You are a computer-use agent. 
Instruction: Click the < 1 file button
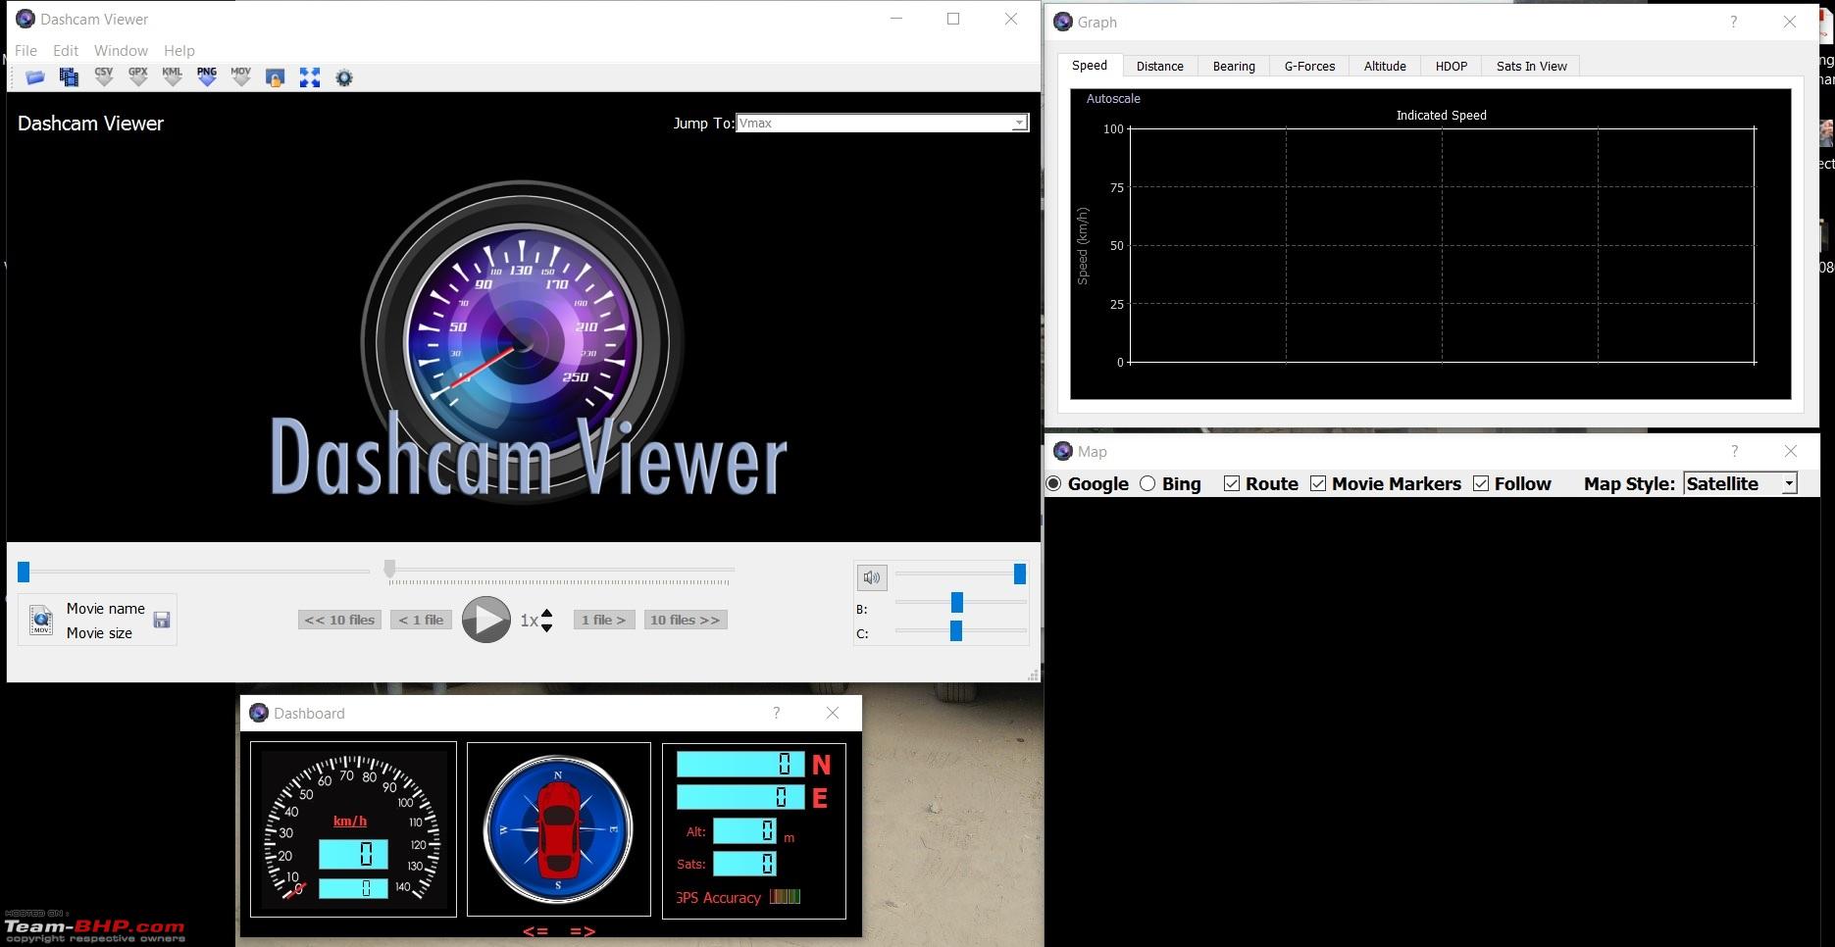pos(421,620)
